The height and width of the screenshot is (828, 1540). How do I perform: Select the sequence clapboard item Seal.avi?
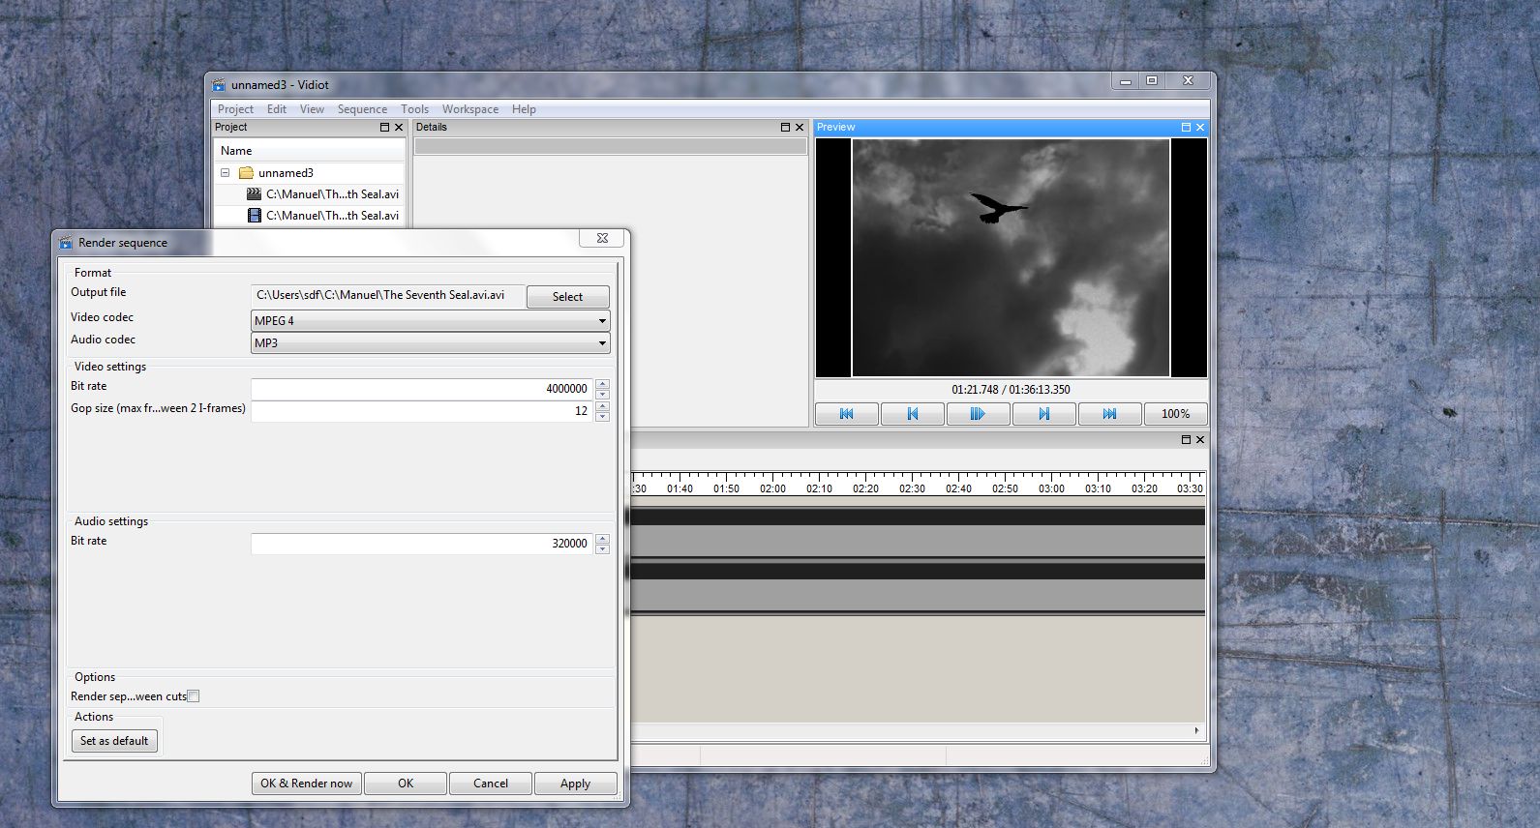tap(322, 194)
